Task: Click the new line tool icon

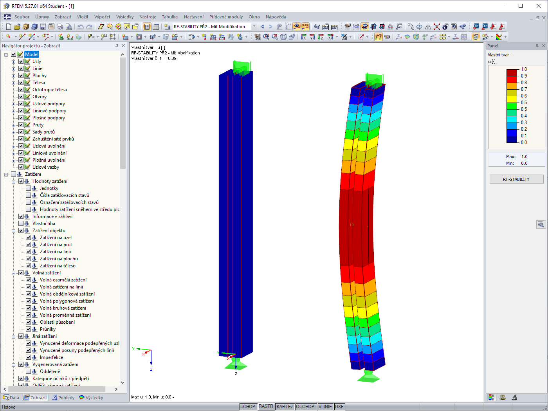Action: (22, 37)
